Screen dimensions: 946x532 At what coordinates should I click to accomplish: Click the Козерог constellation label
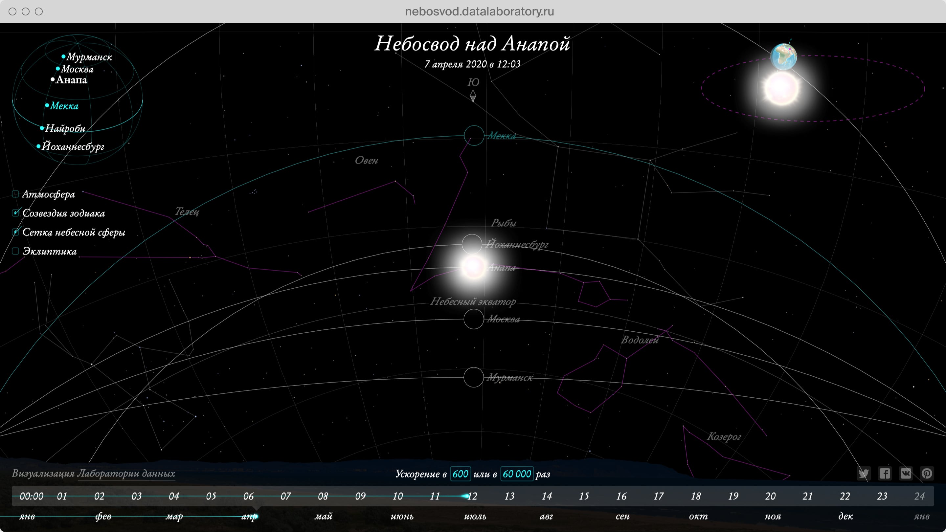click(724, 436)
